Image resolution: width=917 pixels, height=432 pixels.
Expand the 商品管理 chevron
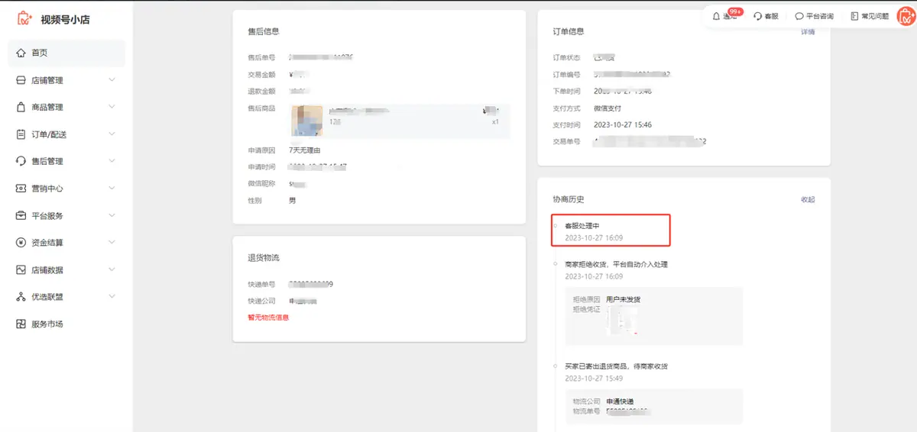click(x=112, y=108)
